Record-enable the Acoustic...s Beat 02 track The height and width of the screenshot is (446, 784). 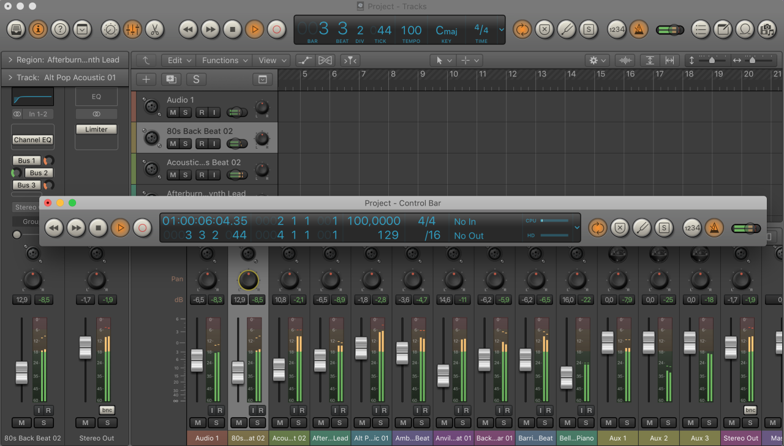(x=202, y=175)
